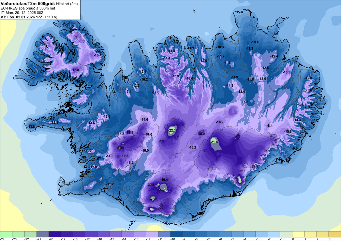Image resolution: width=341 pixels, height=241 pixels.
Task: Click the -16.3 temperature label
Action: (244, 102)
